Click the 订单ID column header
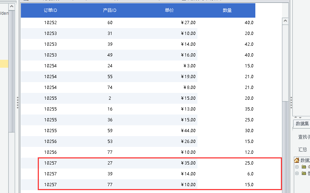Viewport: 310px width, 193px height. [x=50, y=10]
